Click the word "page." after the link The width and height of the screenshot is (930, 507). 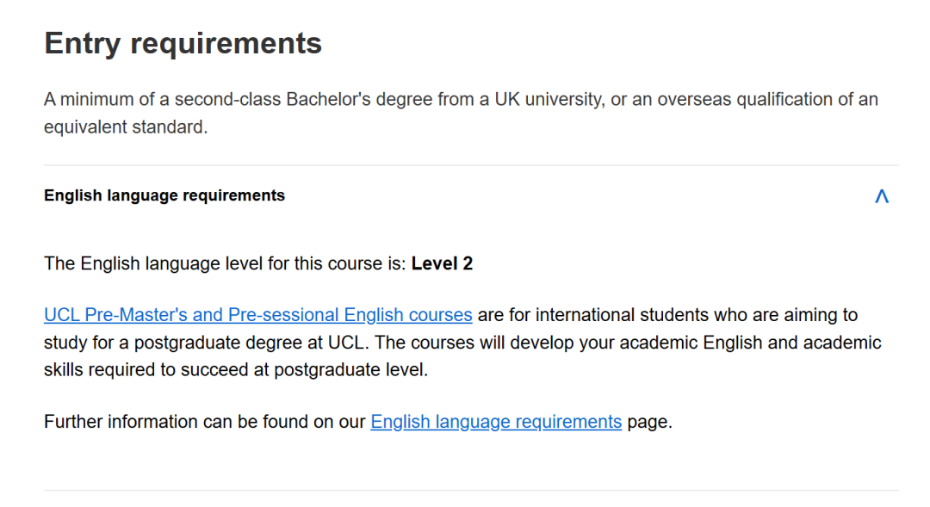pos(649,422)
